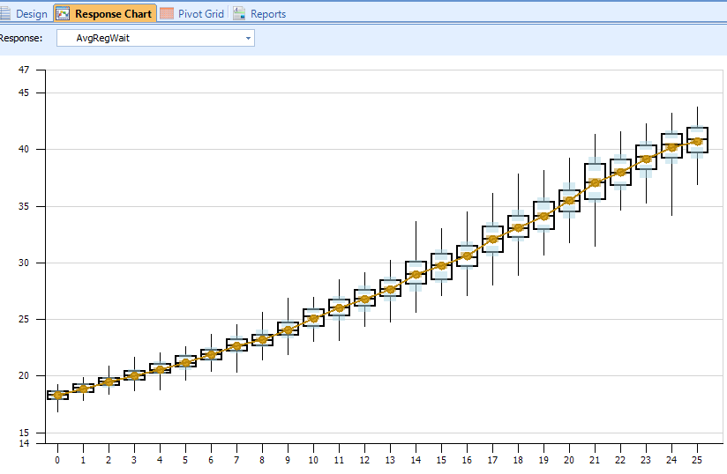727x474 pixels.
Task: Go to the Reports tab
Action: tap(267, 14)
